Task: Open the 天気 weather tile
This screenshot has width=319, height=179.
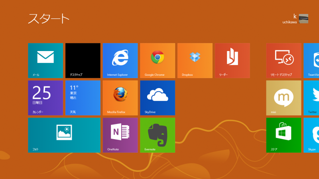Action: [83, 98]
